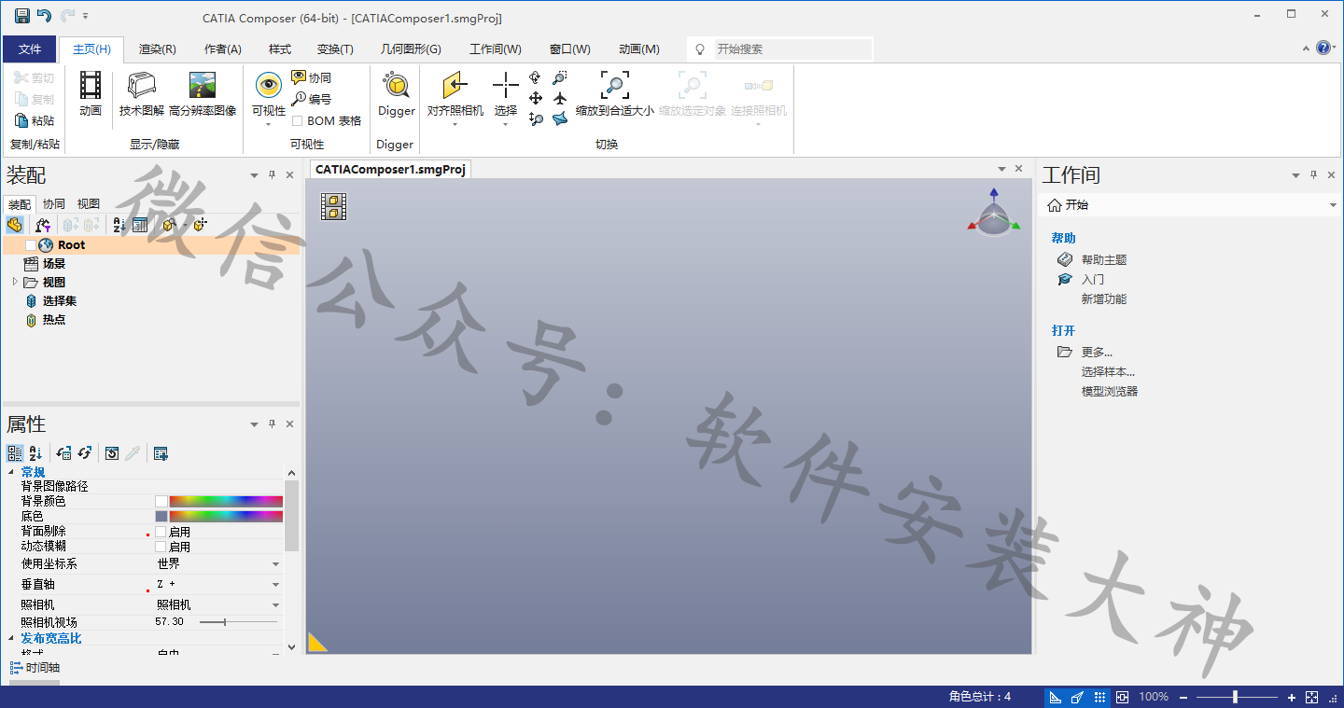
Task: Open the 入门 getting started link
Action: point(1093,280)
